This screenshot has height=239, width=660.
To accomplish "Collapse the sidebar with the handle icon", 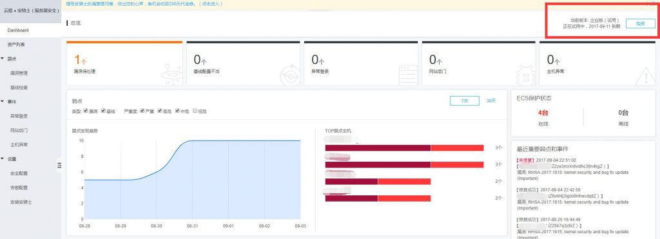I will [x=59, y=166].
